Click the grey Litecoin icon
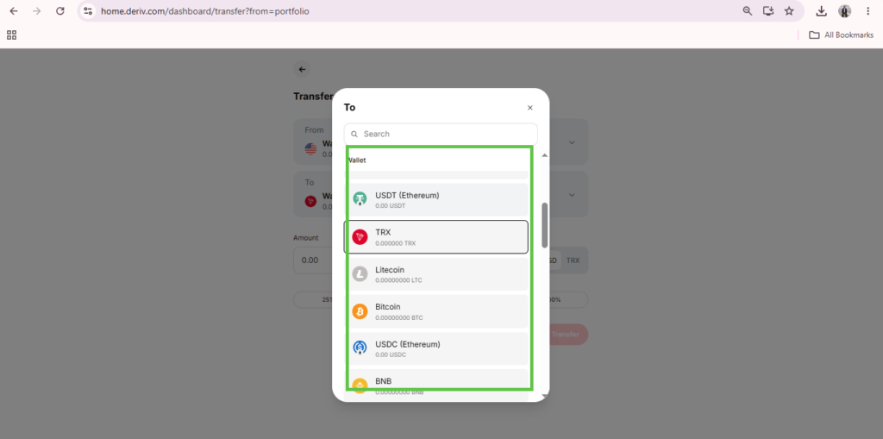The height and width of the screenshot is (439, 883). click(x=360, y=274)
